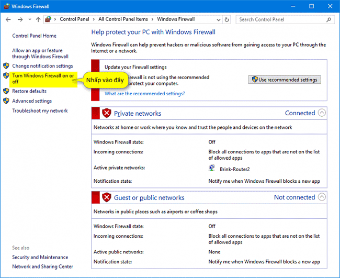Image resolution: width=340 pixels, height=278 pixels.
Task: Click the Brink-Router2 network name
Action: [235, 169]
